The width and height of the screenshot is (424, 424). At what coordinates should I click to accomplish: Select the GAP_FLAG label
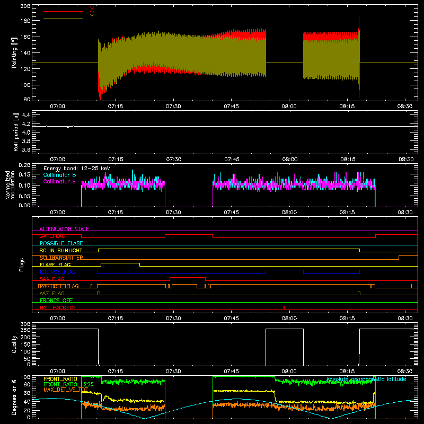(x=52, y=236)
